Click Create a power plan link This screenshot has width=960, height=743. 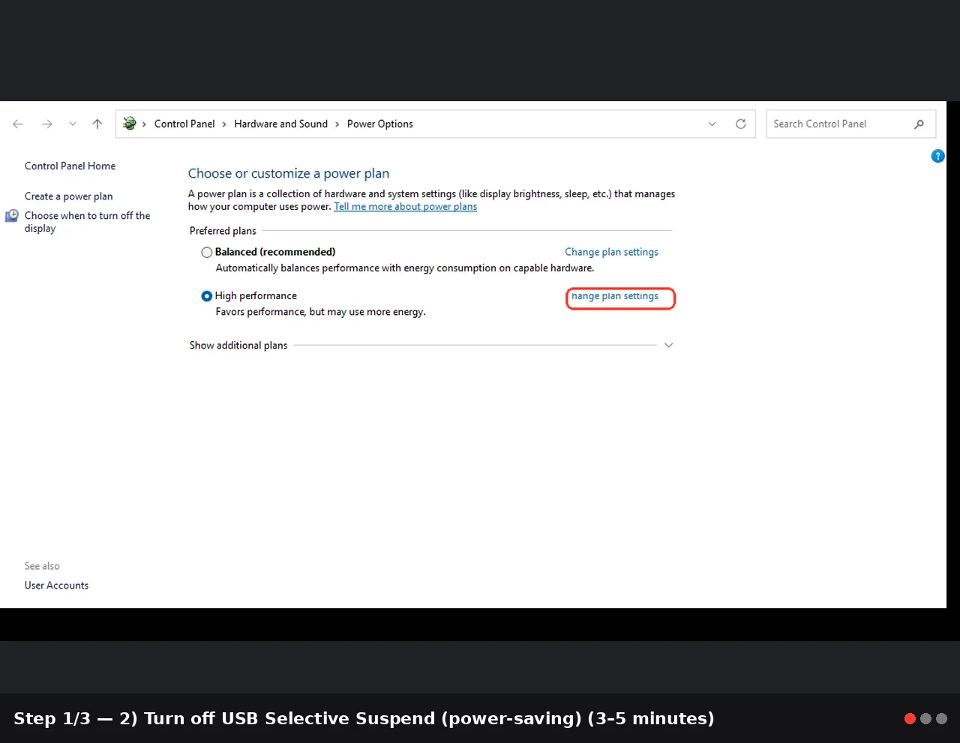(68, 196)
